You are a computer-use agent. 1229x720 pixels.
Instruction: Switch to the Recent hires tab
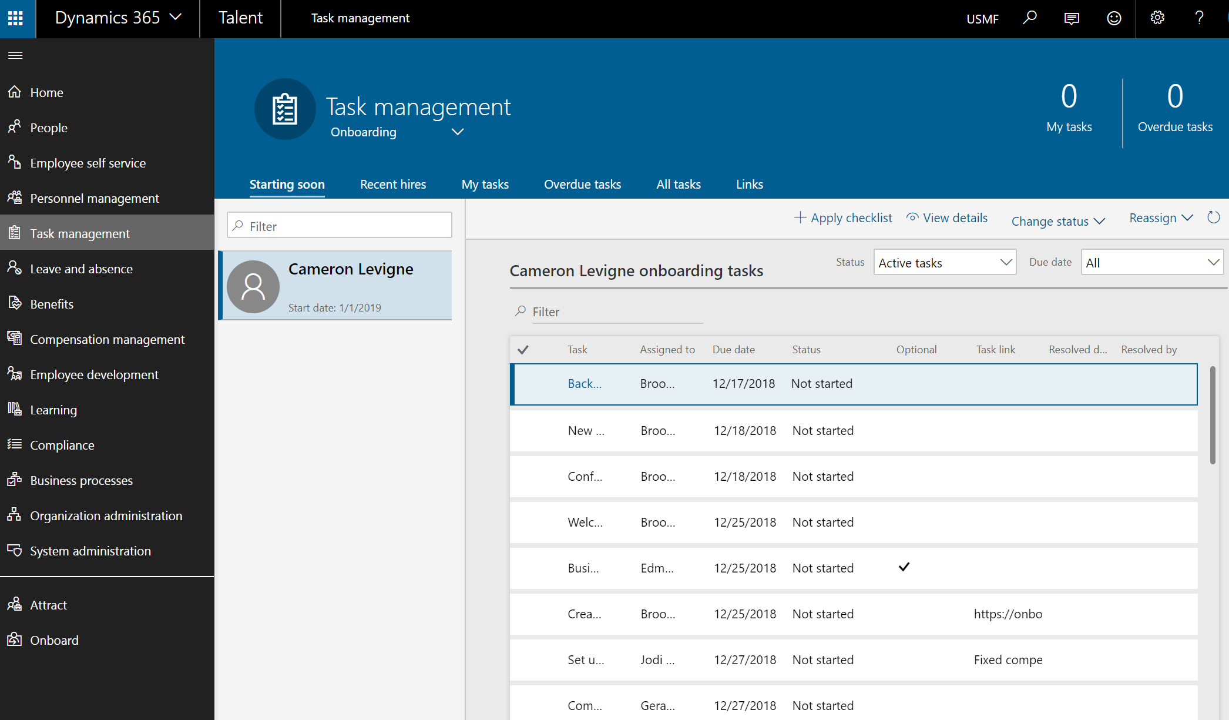393,185
